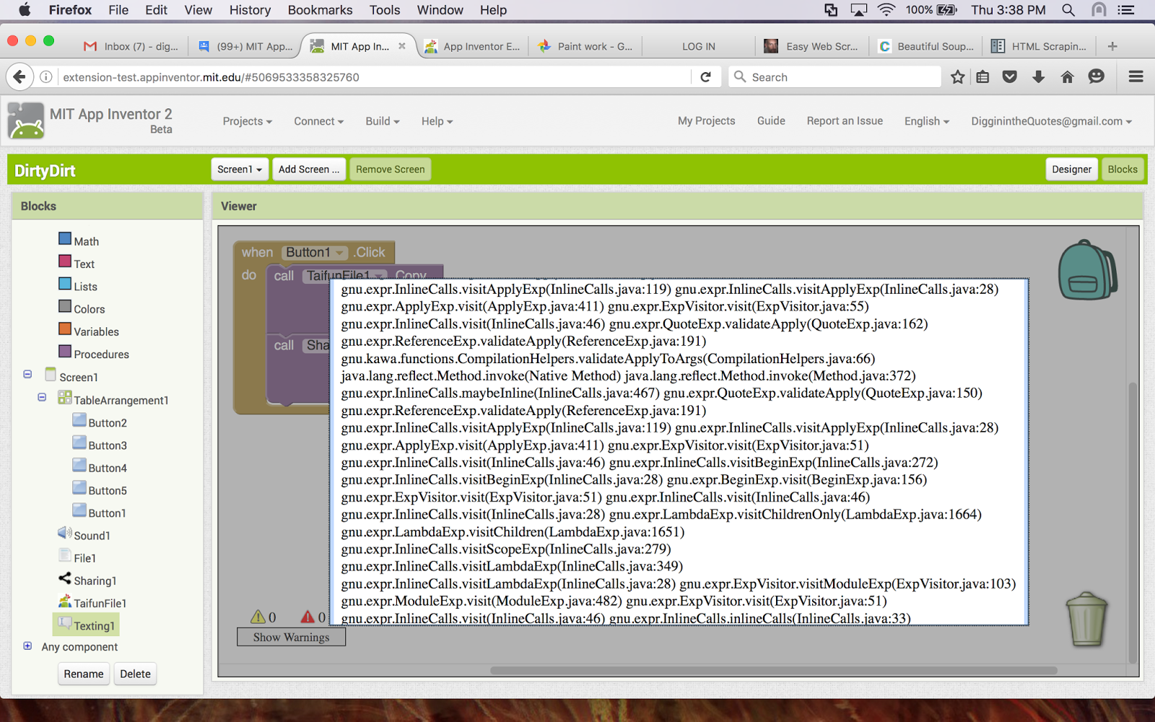Select the Sound1 speaker icon
Screen dimensions: 1155x722
65,533
